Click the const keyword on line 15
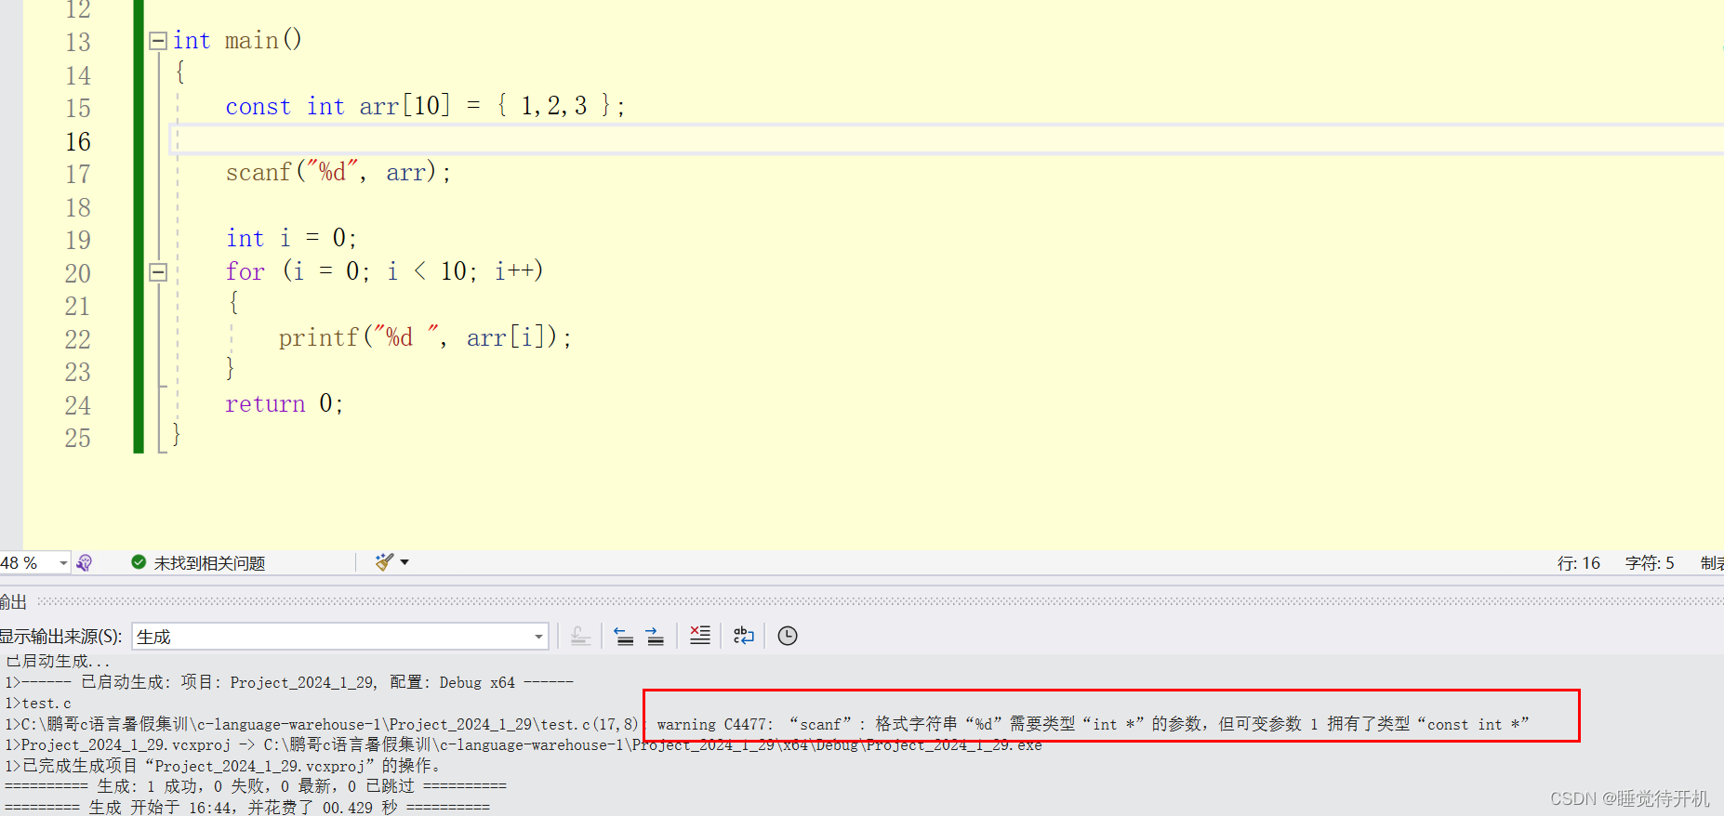 (258, 107)
